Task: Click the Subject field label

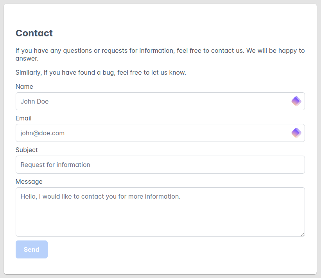Action: (x=27, y=150)
